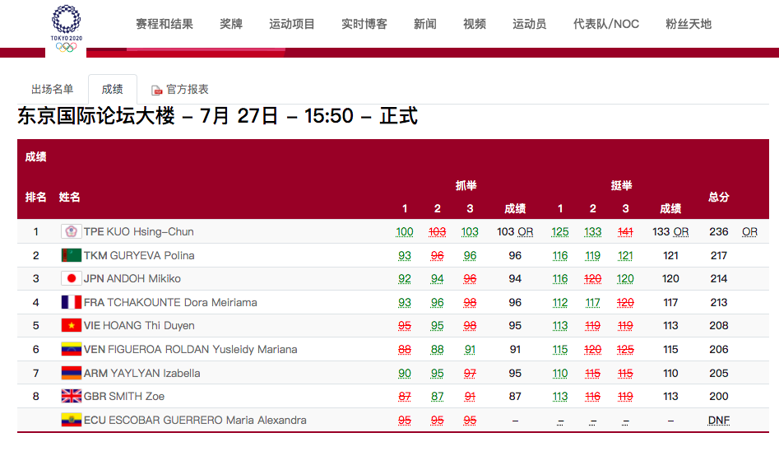Click the Turkmenistan flag icon
The height and width of the screenshot is (470, 779).
tap(72, 255)
